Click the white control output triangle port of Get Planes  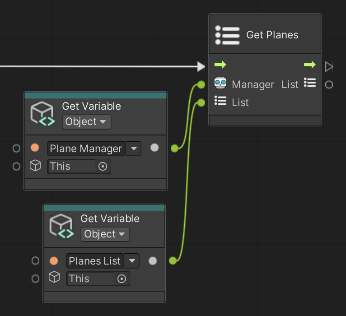click(329, 67)
